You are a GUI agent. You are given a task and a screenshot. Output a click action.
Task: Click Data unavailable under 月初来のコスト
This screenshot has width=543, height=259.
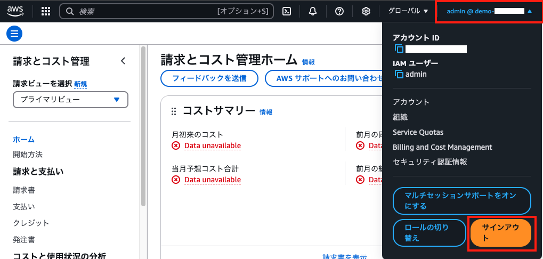click(x=212, y=146)
